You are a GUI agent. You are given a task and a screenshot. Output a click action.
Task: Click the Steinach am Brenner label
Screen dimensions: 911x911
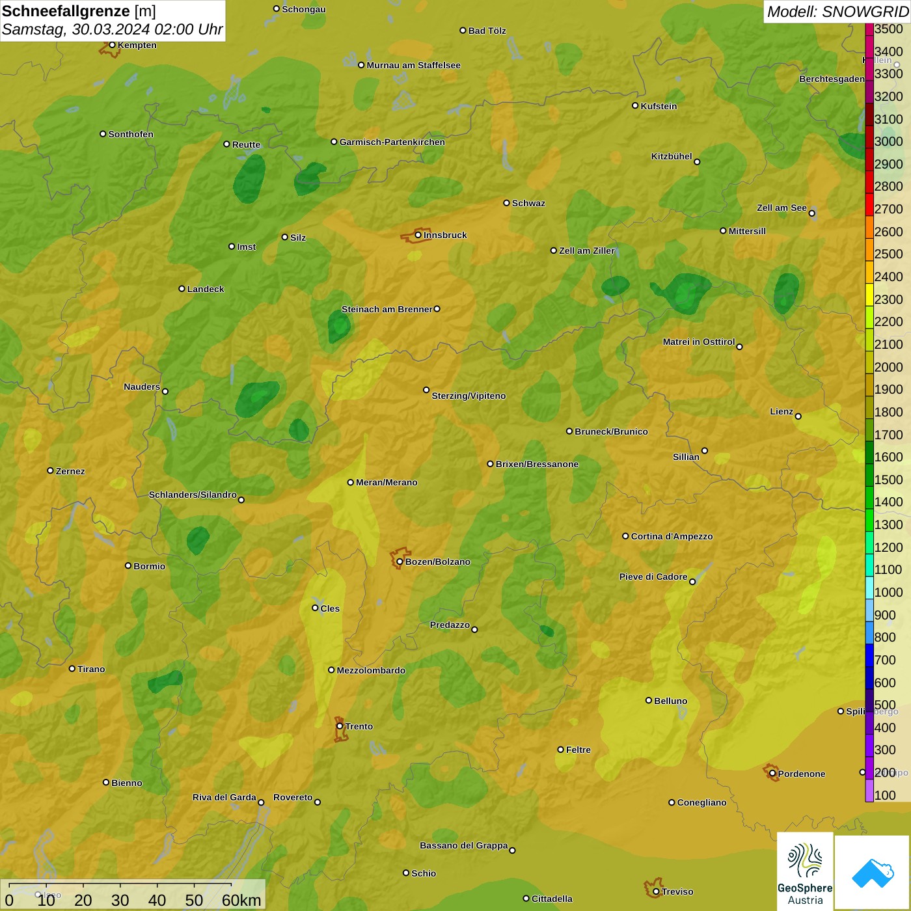387,309
